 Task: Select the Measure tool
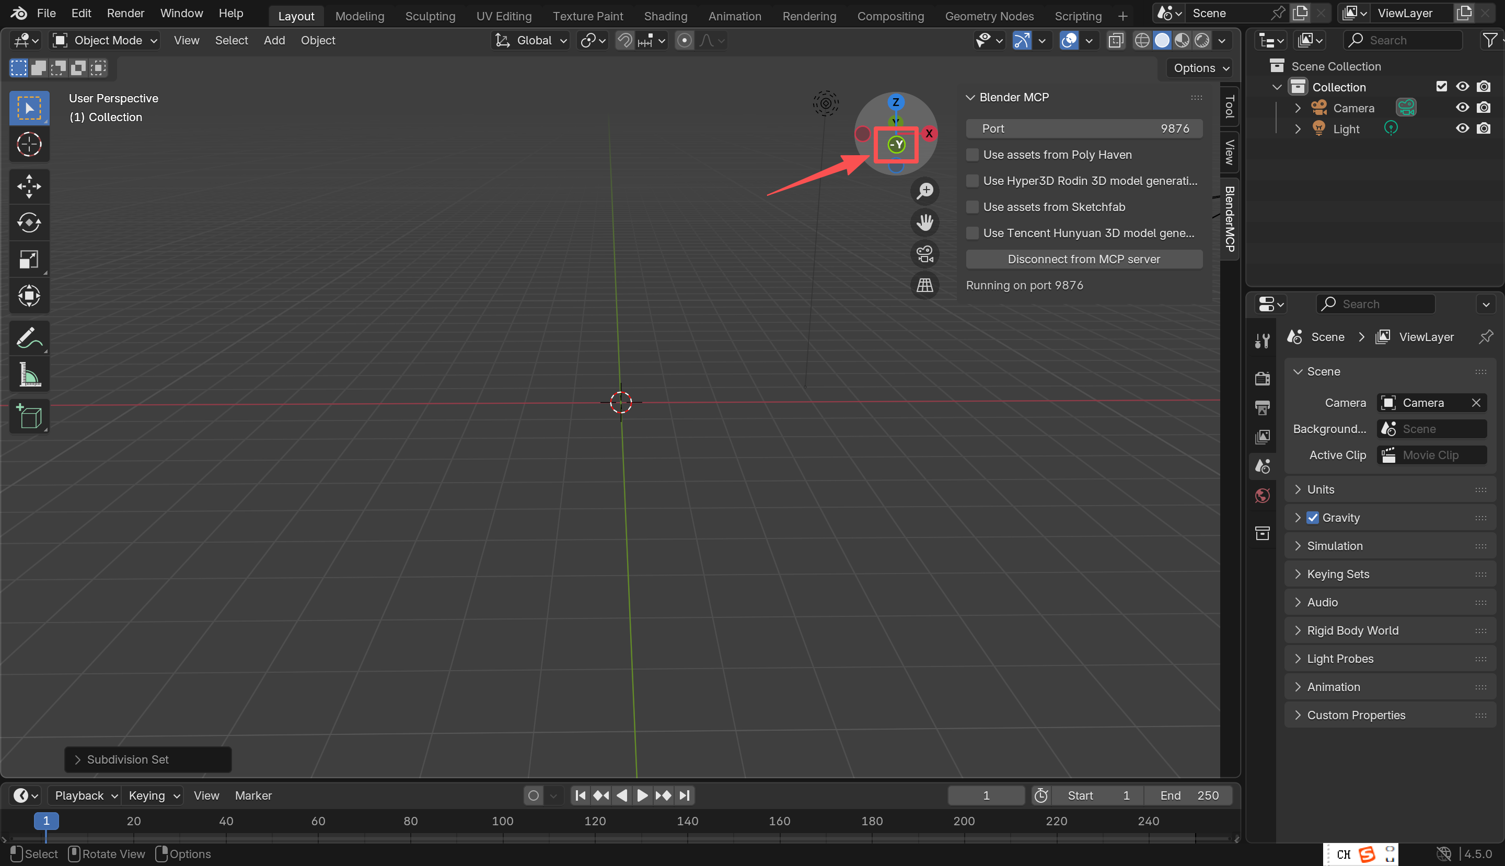click(29, 374)
